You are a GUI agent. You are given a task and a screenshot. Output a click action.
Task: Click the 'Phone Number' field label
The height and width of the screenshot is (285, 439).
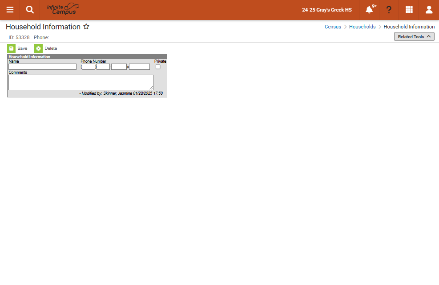click(x=93, y=61)
